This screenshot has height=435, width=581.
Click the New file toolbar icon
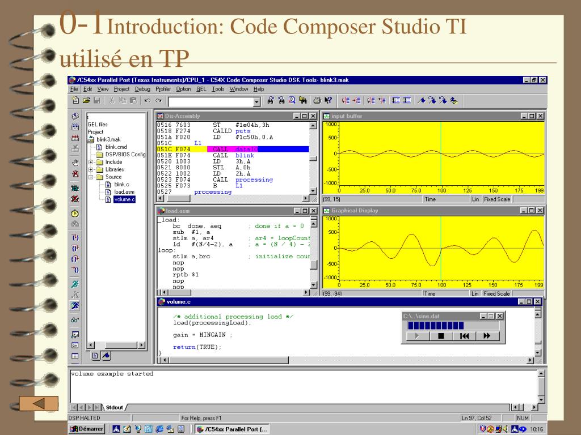75,100
